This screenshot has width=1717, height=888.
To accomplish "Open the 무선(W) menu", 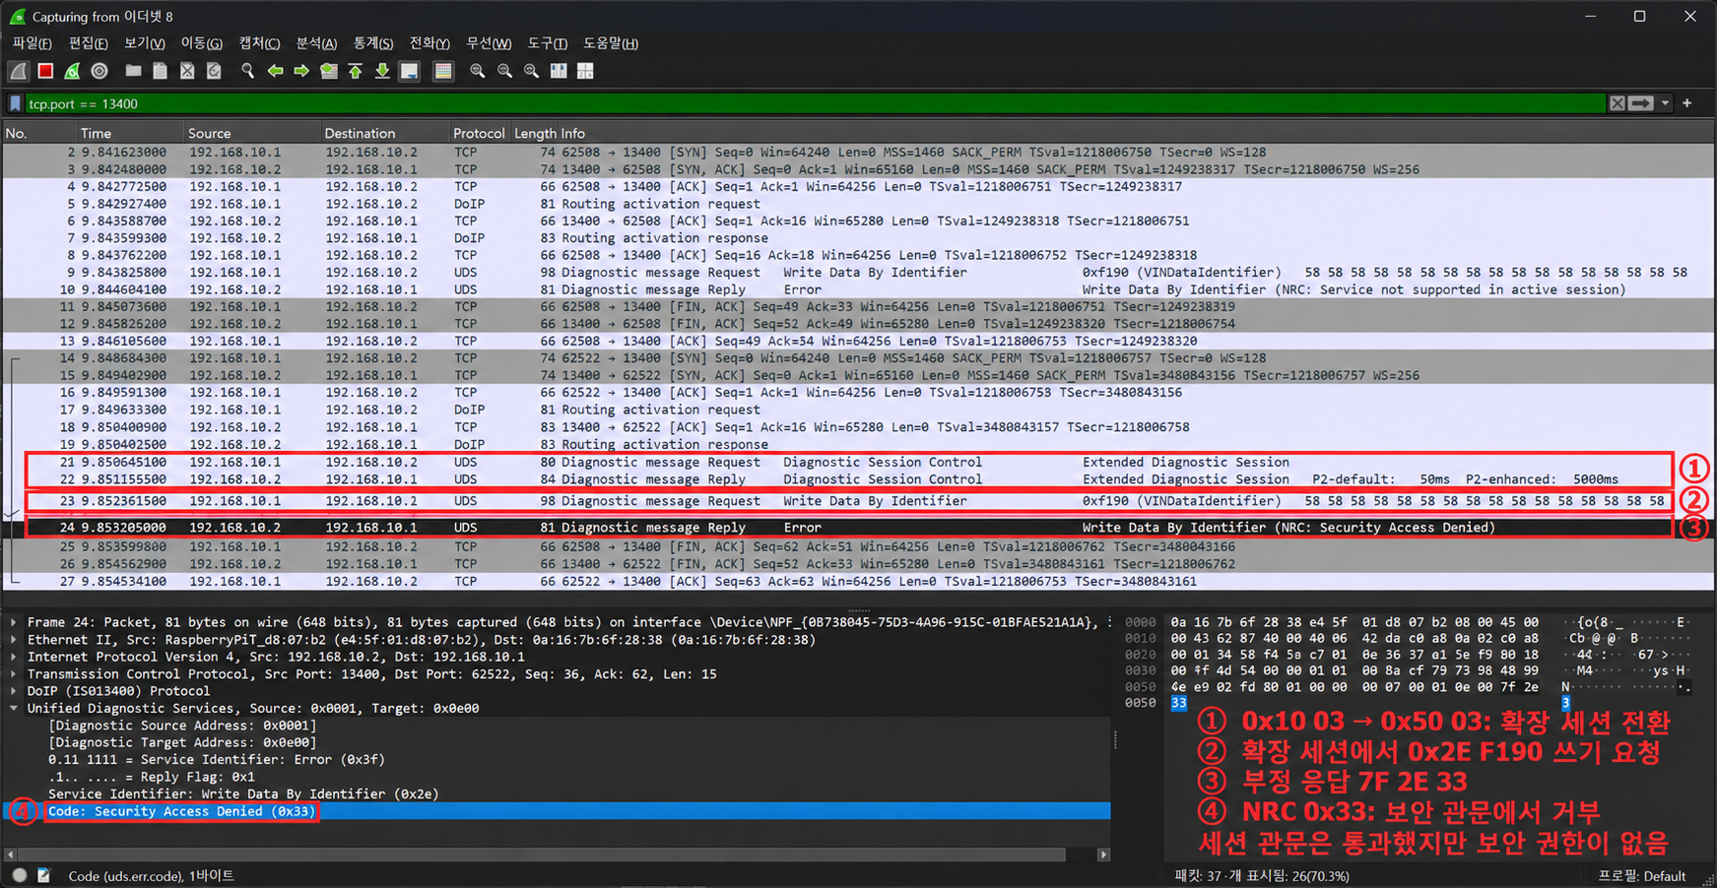I will coord(489,43).
